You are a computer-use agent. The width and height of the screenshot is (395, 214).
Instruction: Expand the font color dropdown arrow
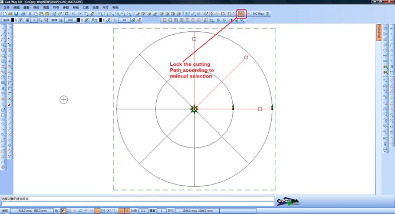(82, 20)
